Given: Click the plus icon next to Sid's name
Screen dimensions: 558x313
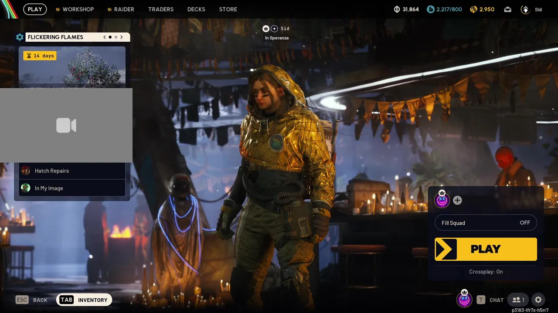Looking at the screenshot, I should click(x=274, y=29).
